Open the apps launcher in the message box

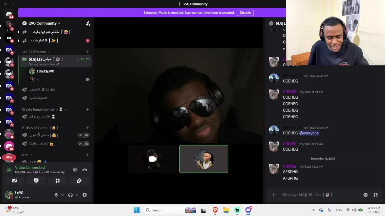click(376, 195)
